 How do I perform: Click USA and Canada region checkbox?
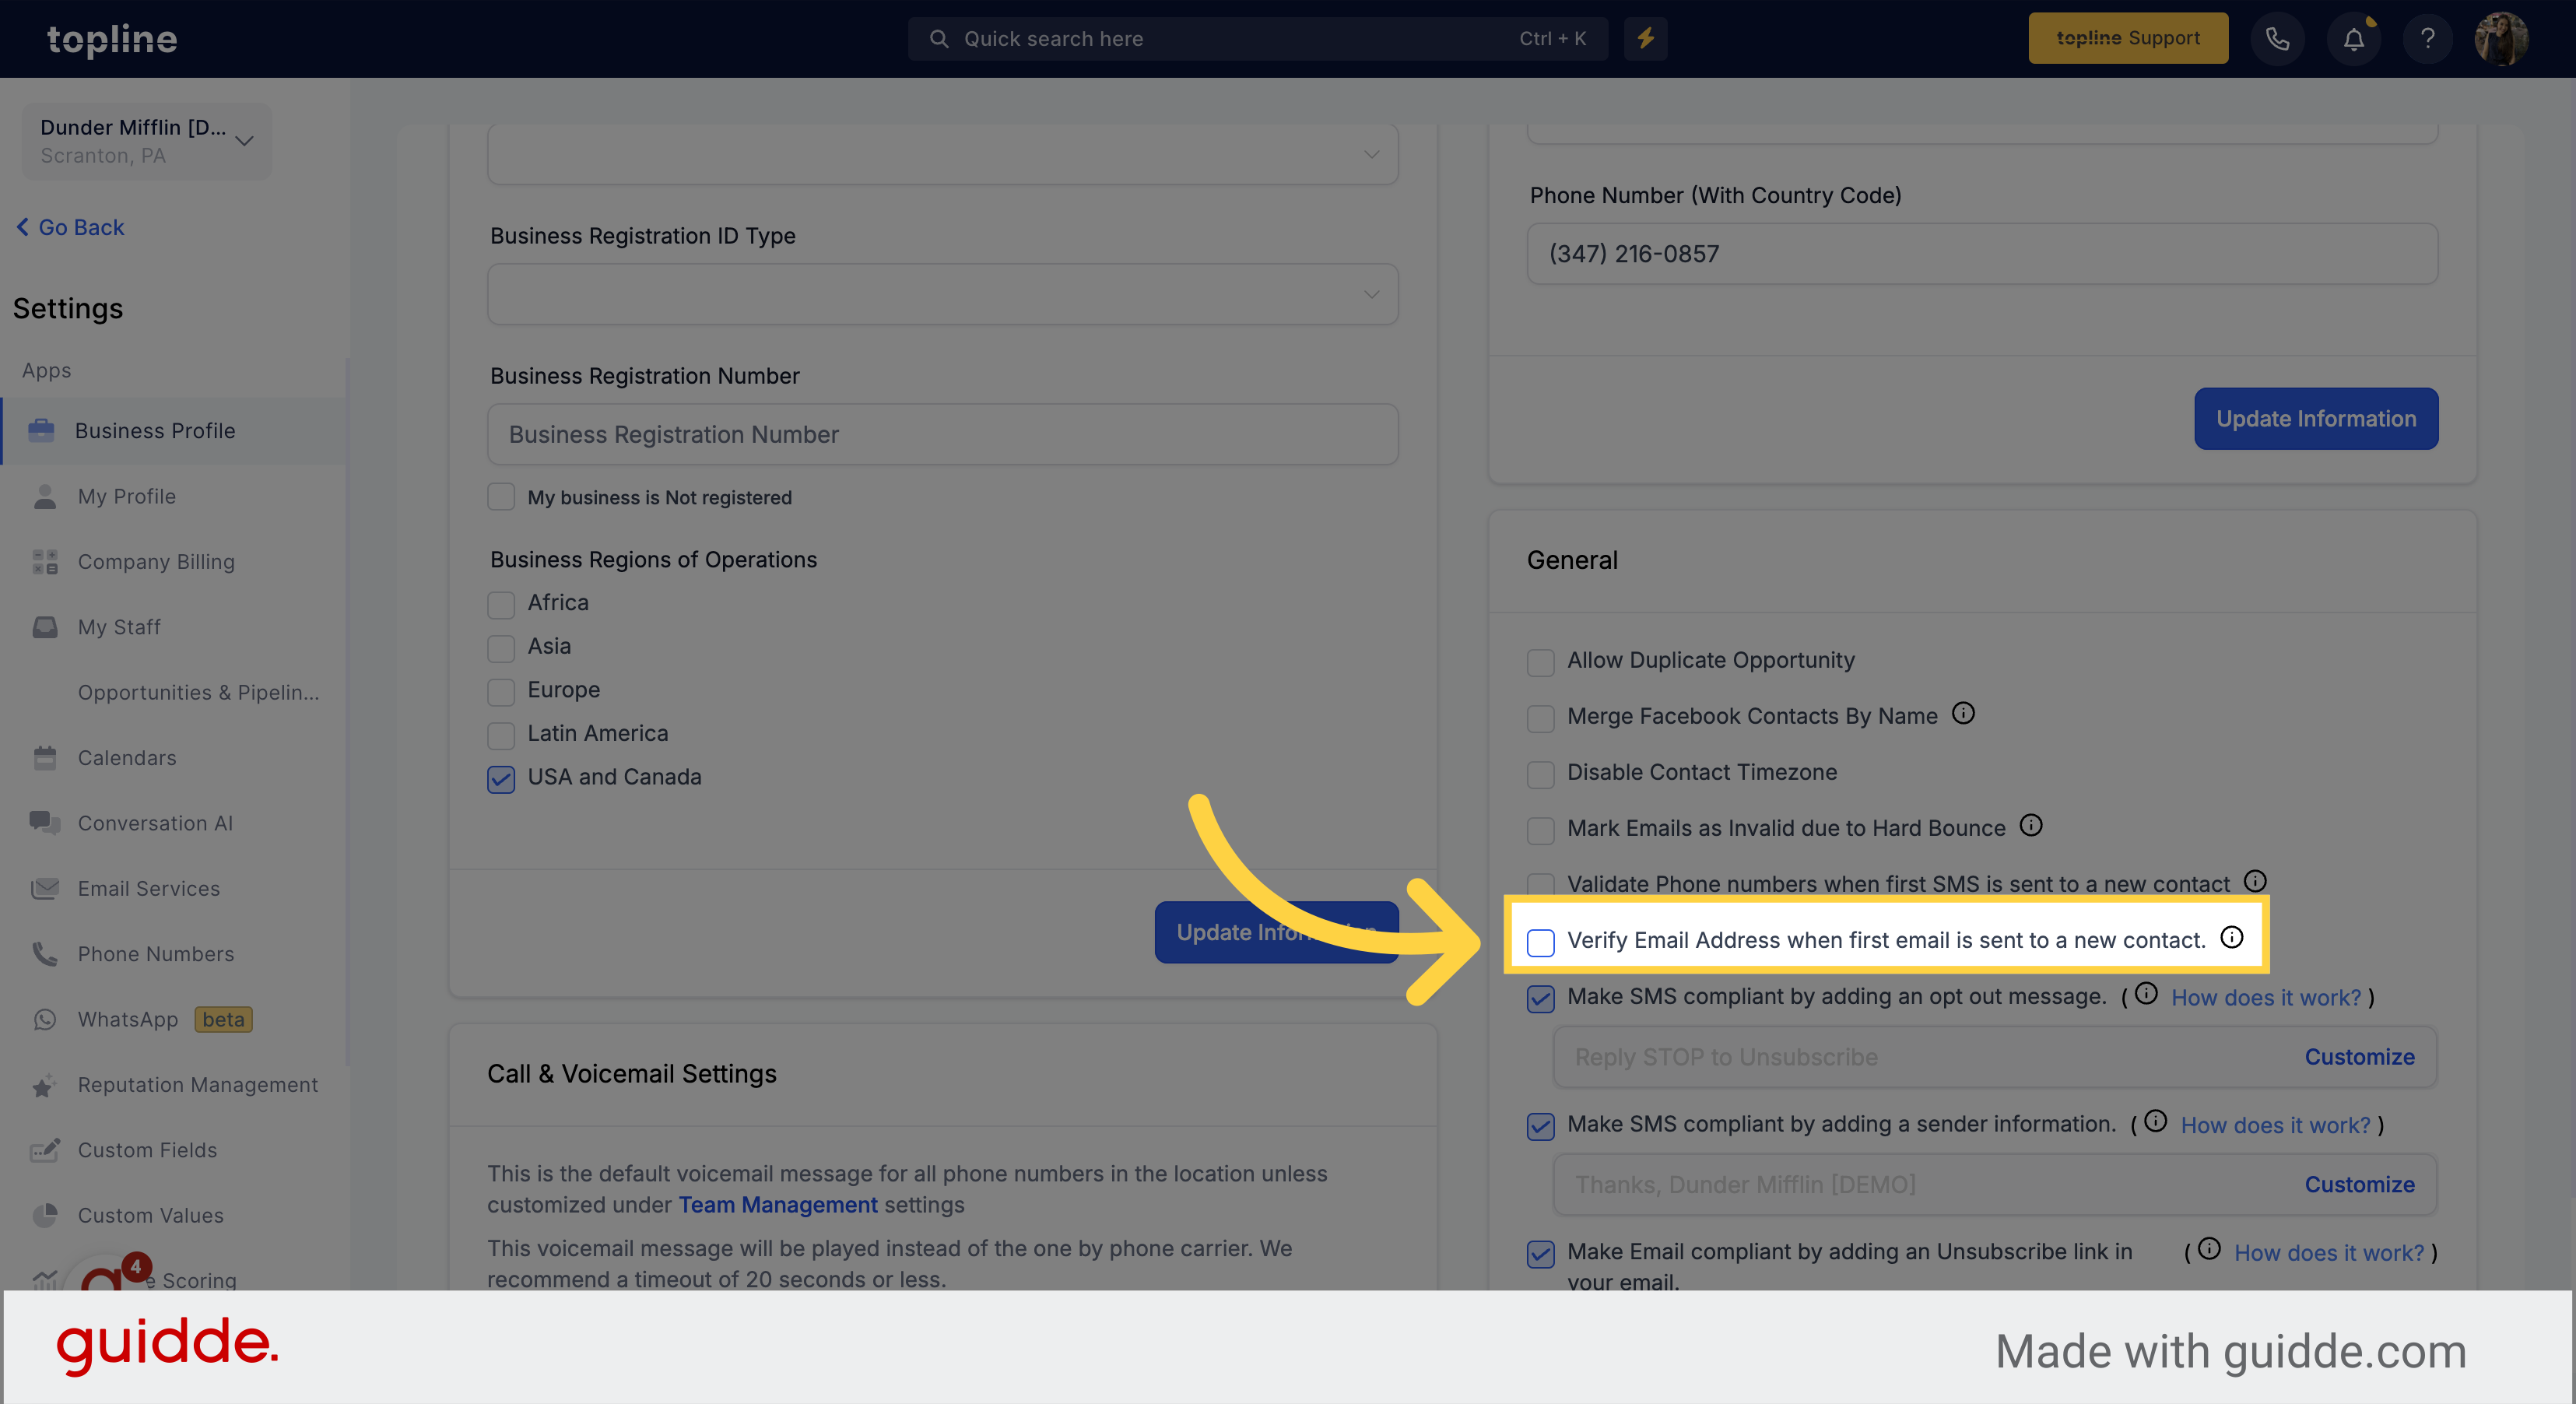point(501,777)
